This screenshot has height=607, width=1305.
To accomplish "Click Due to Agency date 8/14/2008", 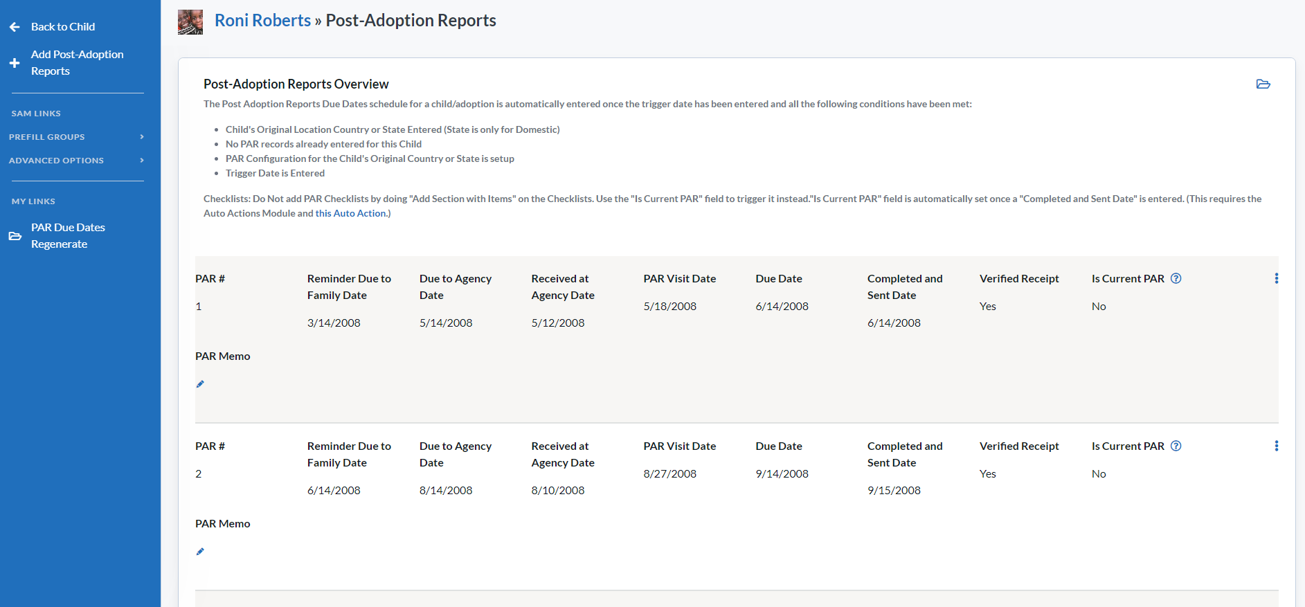I will point(446,491).
